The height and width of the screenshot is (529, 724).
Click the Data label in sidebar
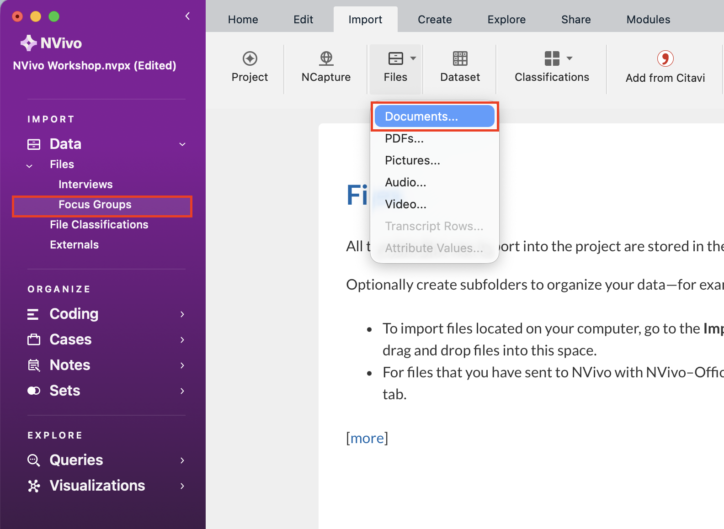(66, 144)
